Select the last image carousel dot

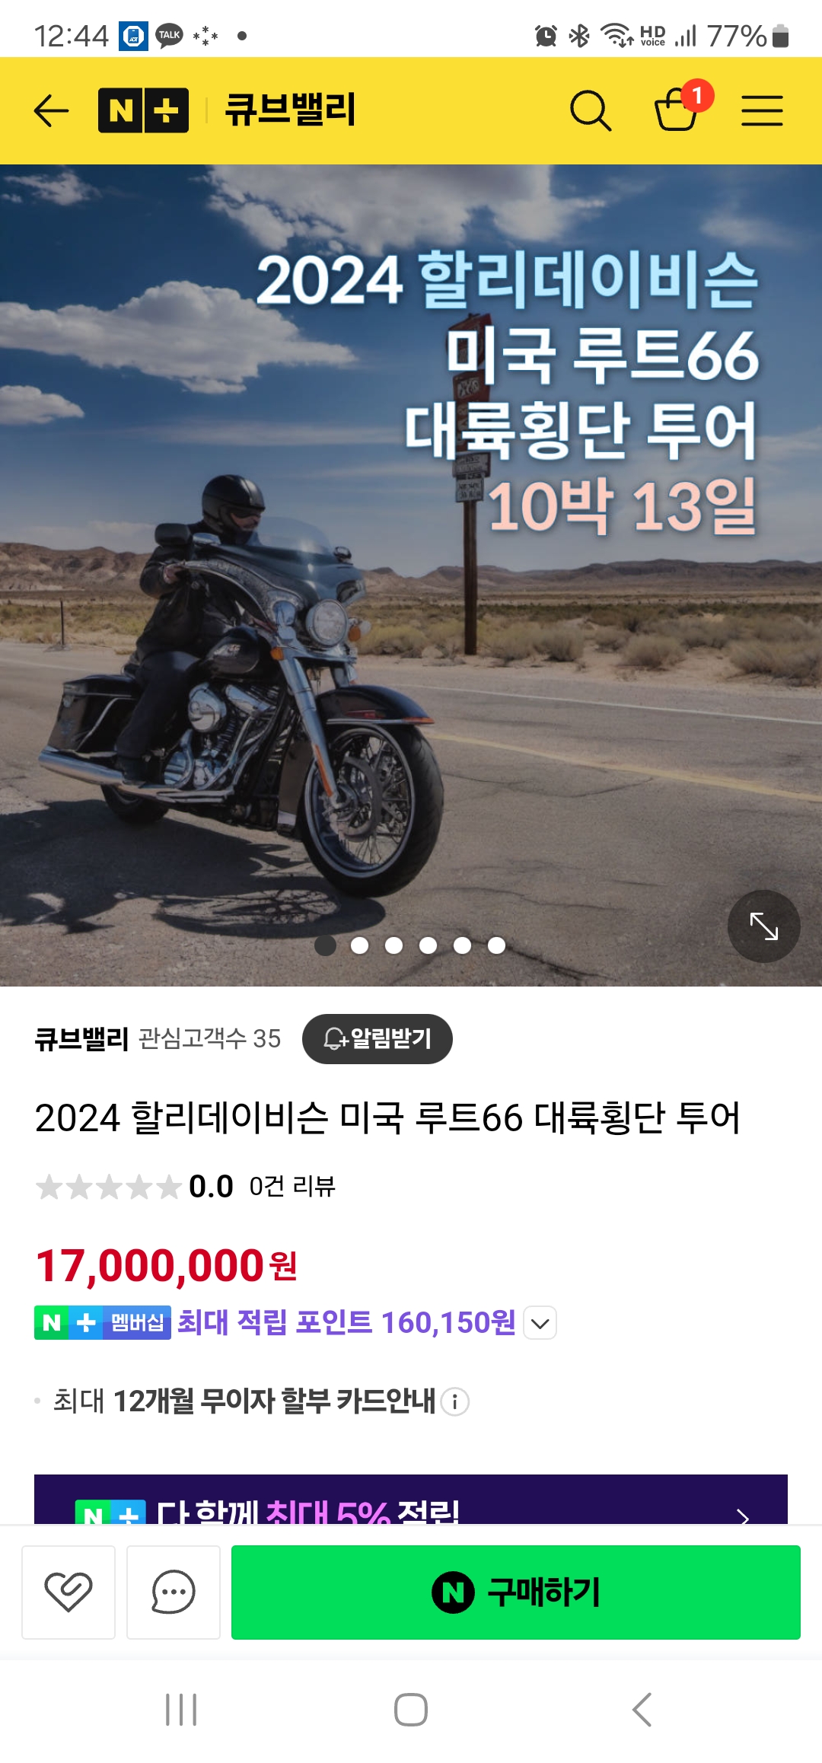click(496, 945)
